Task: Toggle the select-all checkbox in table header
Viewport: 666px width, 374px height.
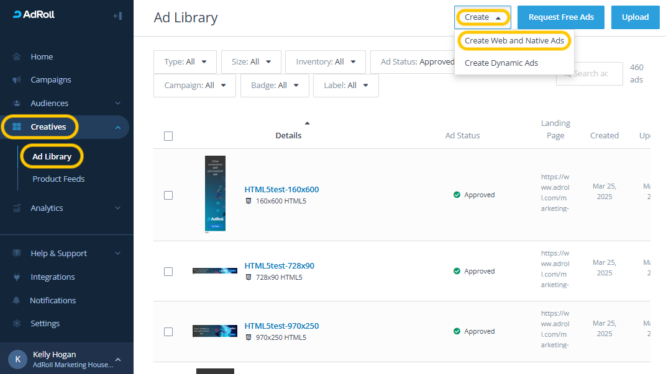Action: [x=168, y=136]
